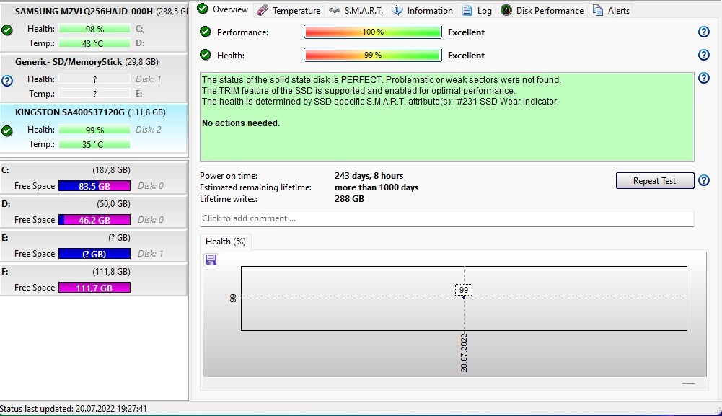The width and height of the screenshot is (722, 416).
Task: Open the Overview tab
Action: click(224, 9)
